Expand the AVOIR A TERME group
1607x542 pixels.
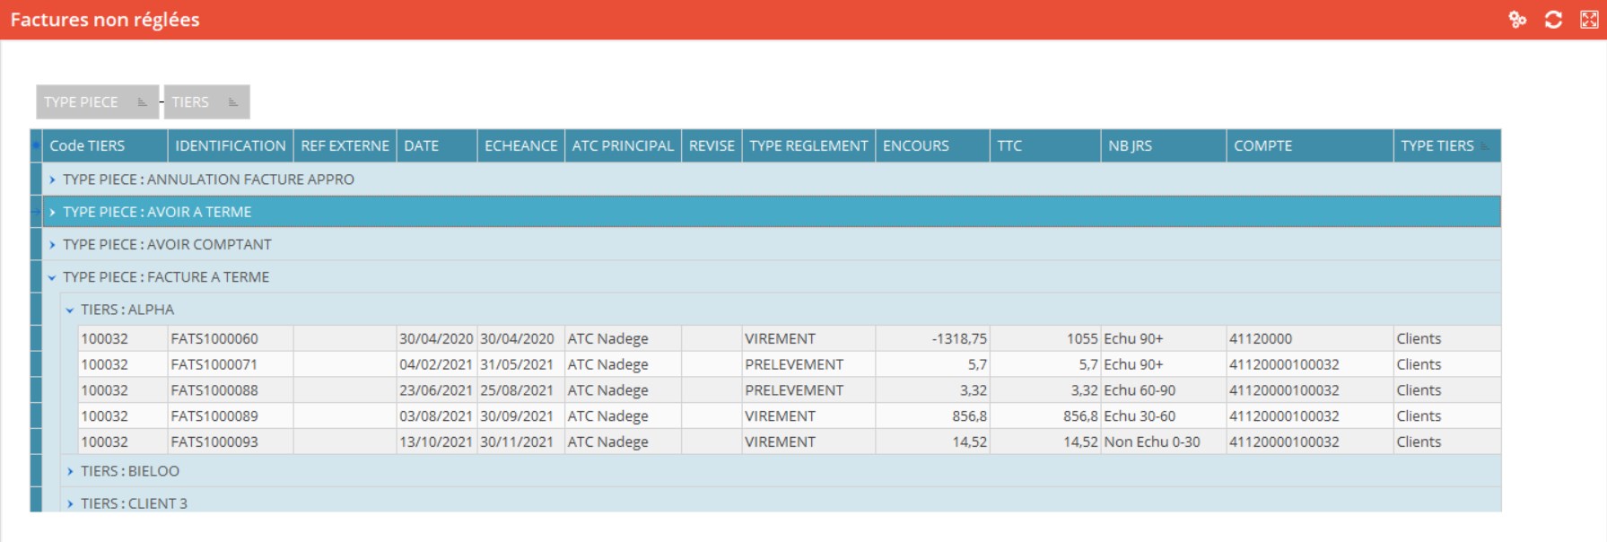coord(52,212)
